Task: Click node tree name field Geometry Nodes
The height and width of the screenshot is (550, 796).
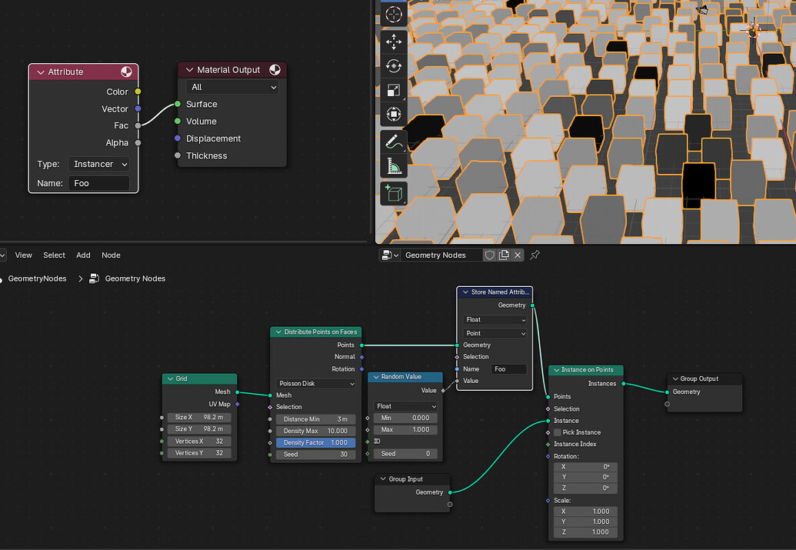Action: (x=441, y=255)
